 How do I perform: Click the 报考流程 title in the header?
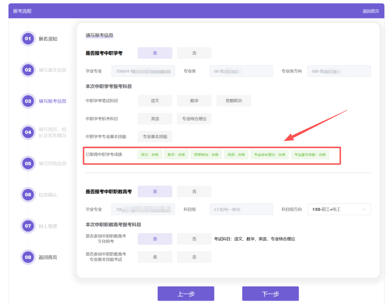[22, 11]
